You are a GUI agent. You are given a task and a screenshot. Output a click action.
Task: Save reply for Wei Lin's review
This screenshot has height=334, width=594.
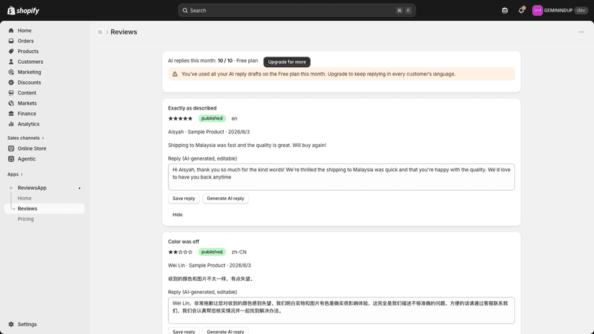tap(184, 331)
